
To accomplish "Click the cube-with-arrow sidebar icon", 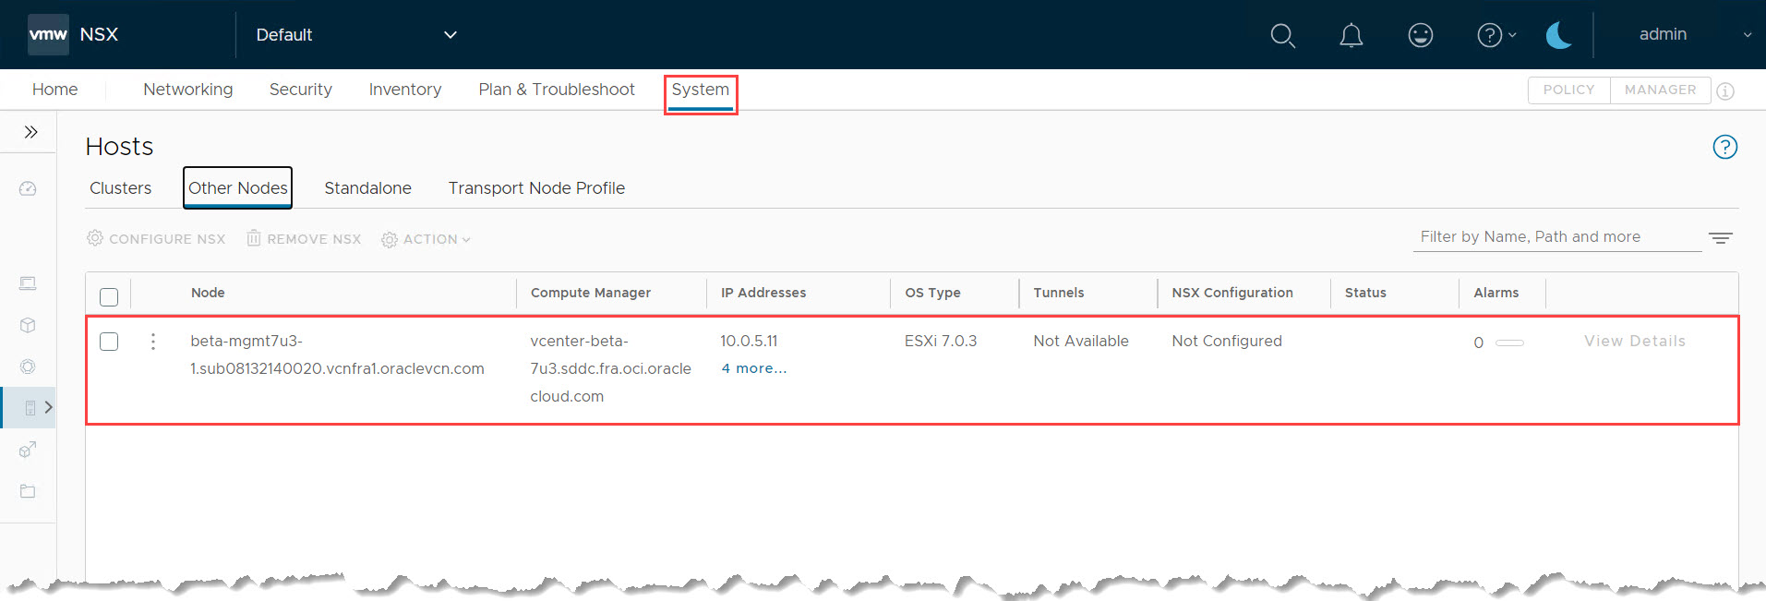I will [x=28, y=450].
